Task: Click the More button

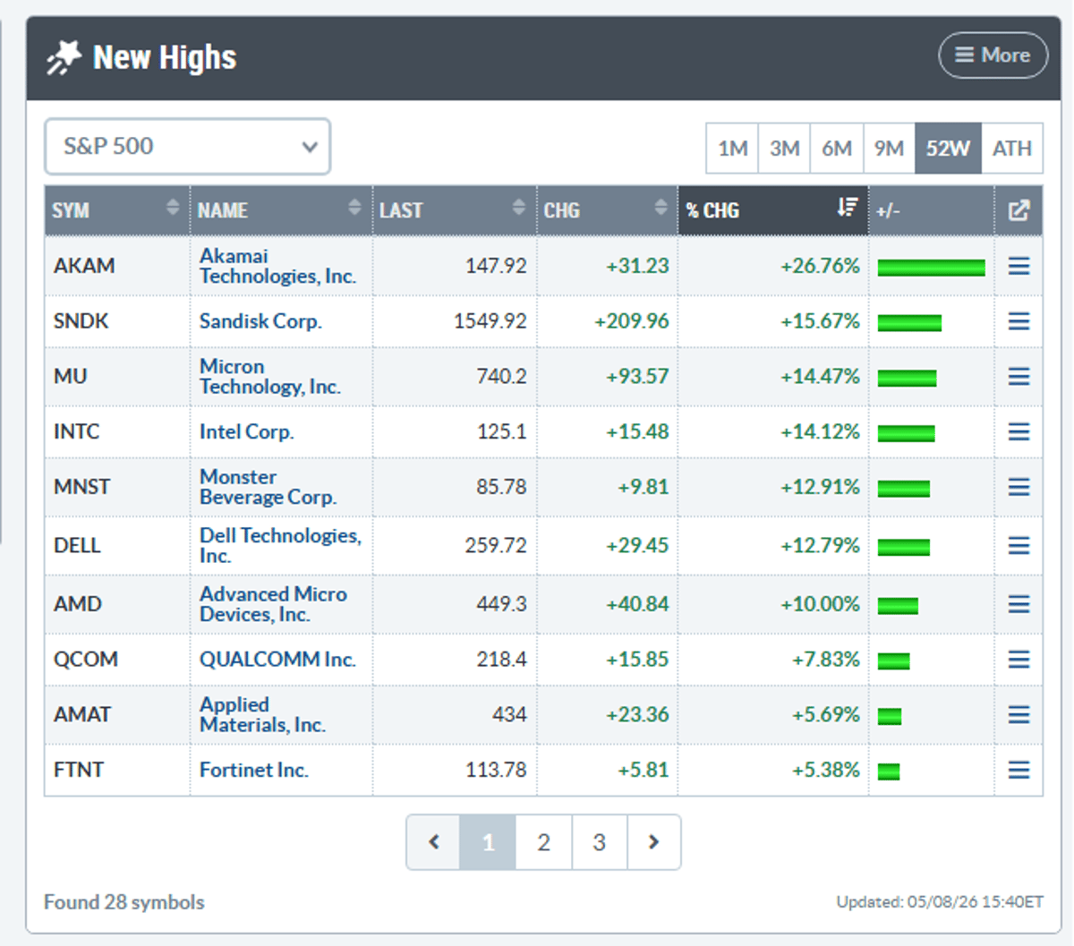Action: (993, 55)
